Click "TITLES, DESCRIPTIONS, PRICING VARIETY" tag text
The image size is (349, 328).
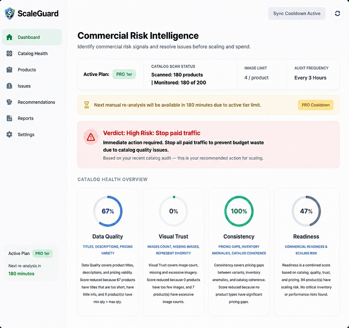108,250
